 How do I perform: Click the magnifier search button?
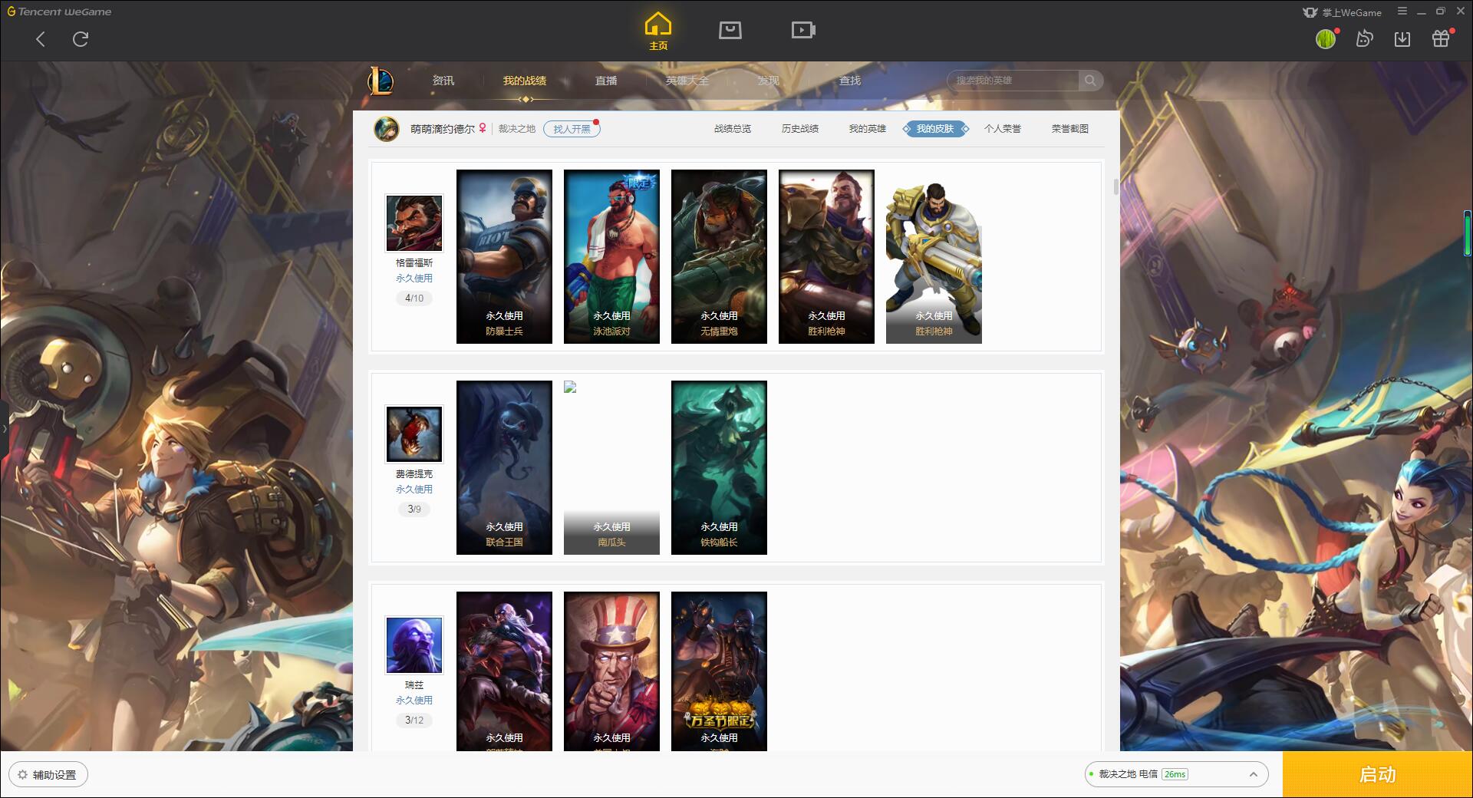1090,81
